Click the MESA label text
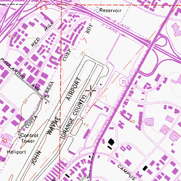181x181 pixels. 50,88
